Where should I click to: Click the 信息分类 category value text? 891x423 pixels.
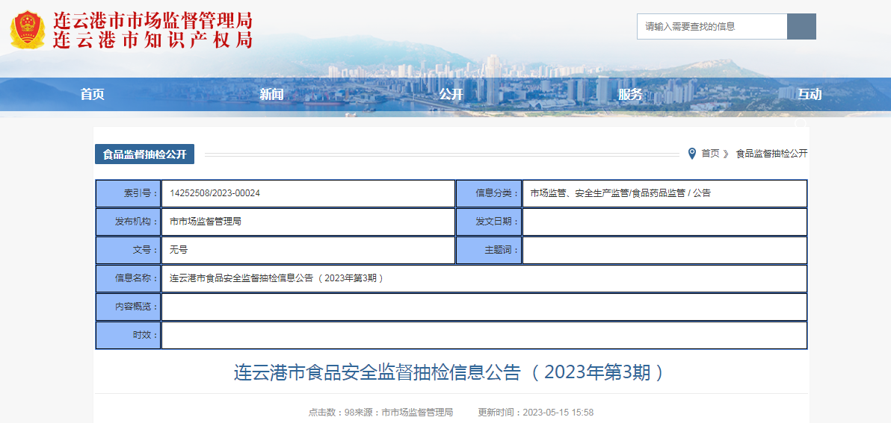click(x=620, y=193)
